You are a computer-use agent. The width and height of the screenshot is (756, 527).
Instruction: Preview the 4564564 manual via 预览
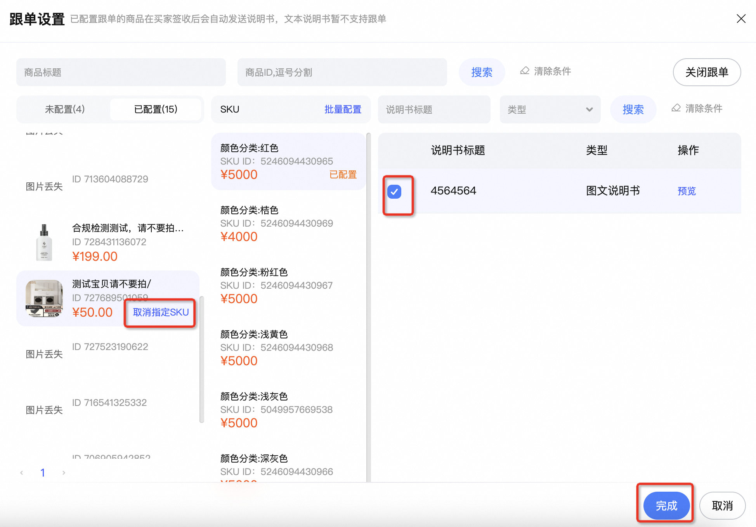pyautogui.click(x=687, y=191)
